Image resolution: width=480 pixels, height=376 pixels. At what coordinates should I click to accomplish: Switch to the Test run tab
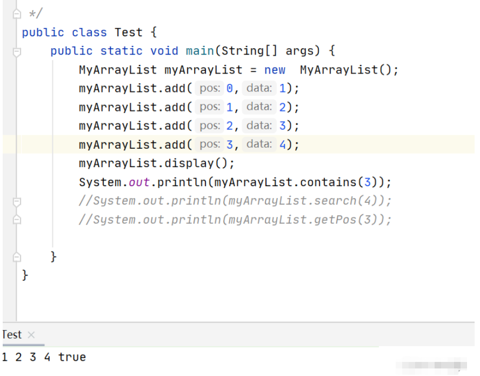click(x=12, y=335)
